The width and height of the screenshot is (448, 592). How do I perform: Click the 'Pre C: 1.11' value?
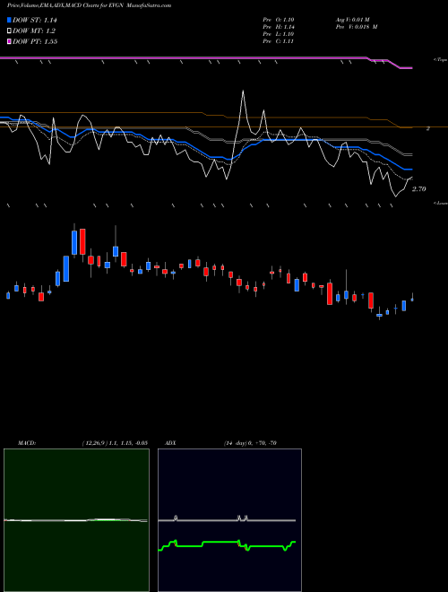(279, 41)
